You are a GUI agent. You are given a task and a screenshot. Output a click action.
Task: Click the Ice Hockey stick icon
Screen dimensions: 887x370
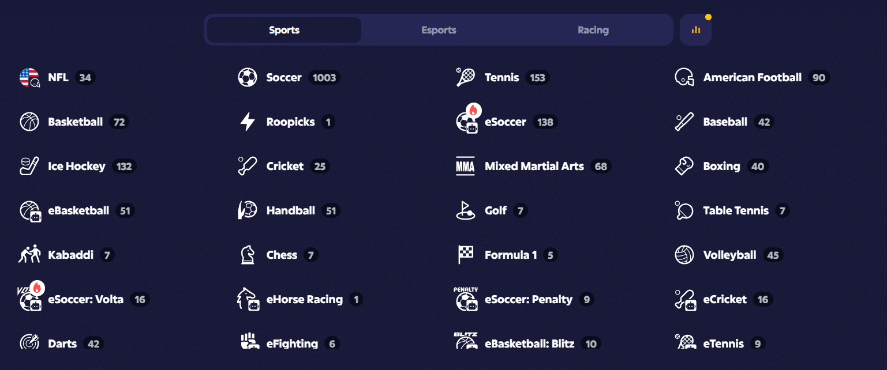tap(29, 166)
